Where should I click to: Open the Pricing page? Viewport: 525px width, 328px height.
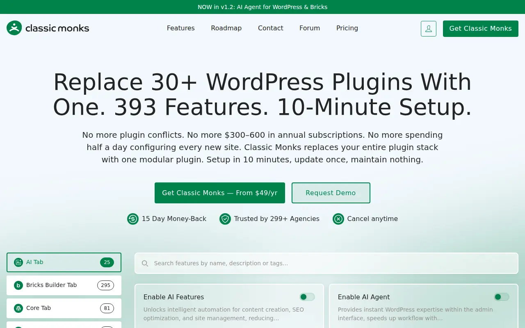point(347,28)
